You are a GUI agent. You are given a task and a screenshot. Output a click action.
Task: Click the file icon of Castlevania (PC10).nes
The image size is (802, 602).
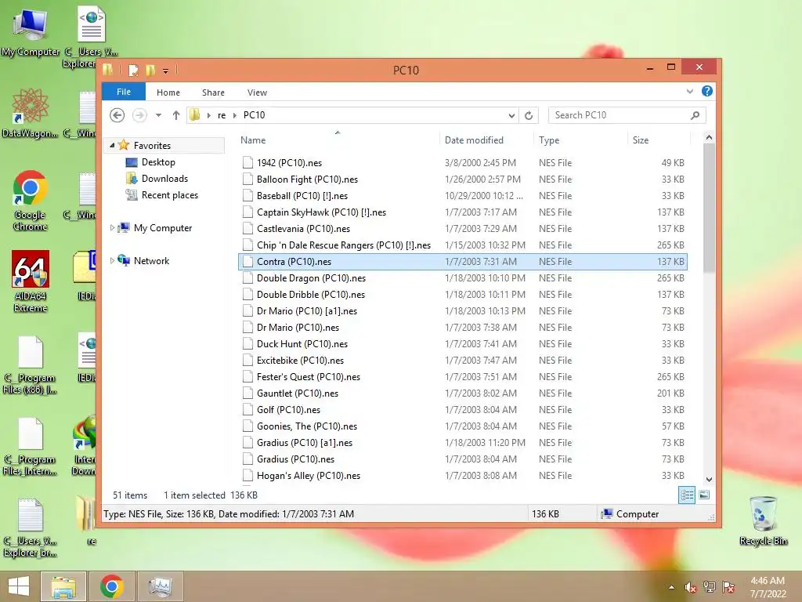[x=247, y=228]
